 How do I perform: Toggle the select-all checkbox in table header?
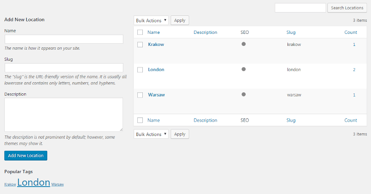(x=140, y=32)
